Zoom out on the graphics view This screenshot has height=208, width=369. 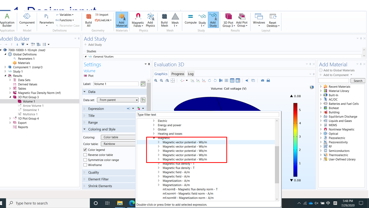pos(161,80)
